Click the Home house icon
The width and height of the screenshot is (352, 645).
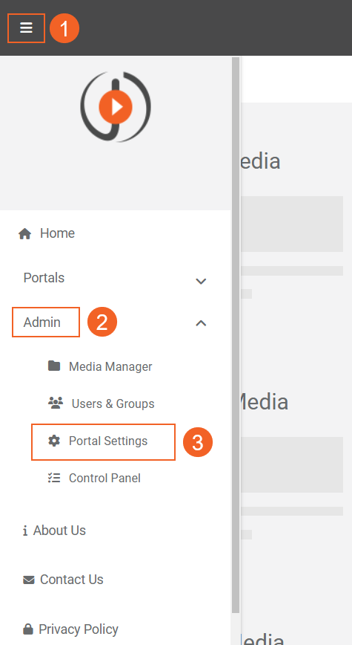pos(24,233)
